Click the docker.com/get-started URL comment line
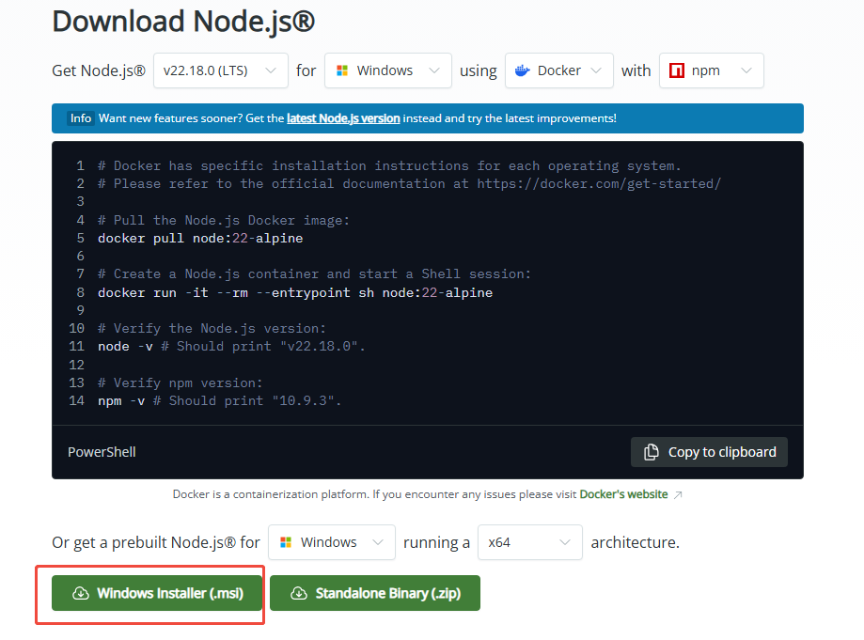Viewport: 864px width, 640px height. click(x=409, y=184)
